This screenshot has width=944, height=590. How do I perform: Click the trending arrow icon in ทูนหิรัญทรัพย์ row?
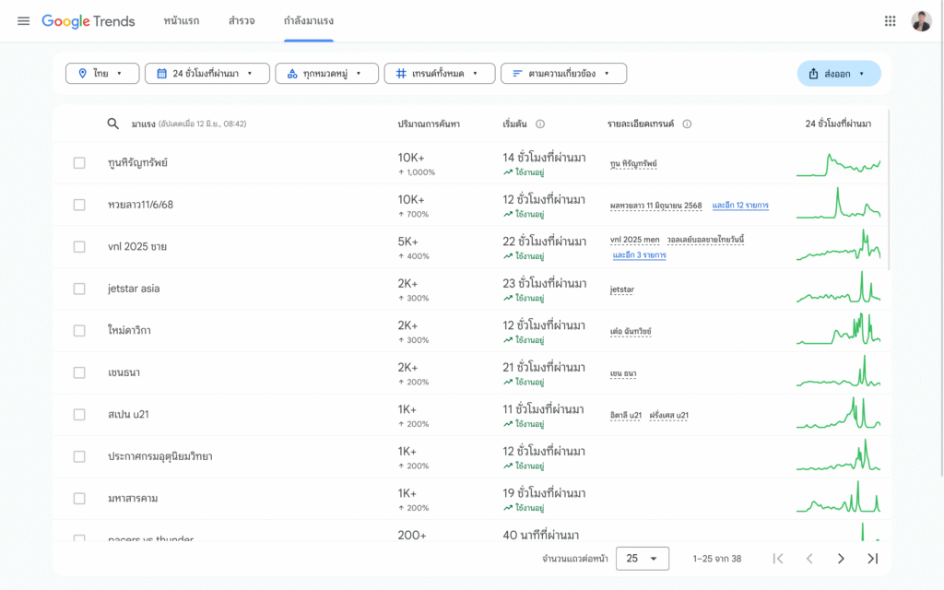(x=508, y=172)
